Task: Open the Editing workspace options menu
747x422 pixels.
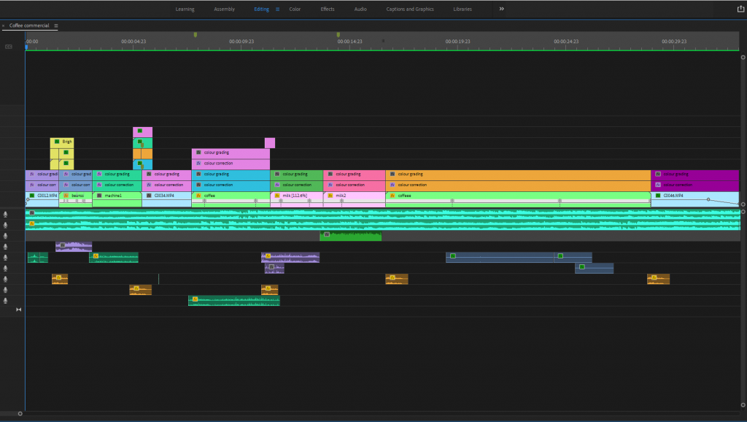Action: (x=277, y=9)
